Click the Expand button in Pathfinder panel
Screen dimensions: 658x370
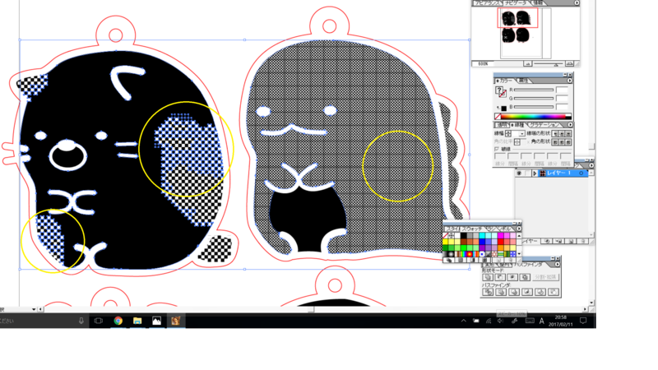546,277
